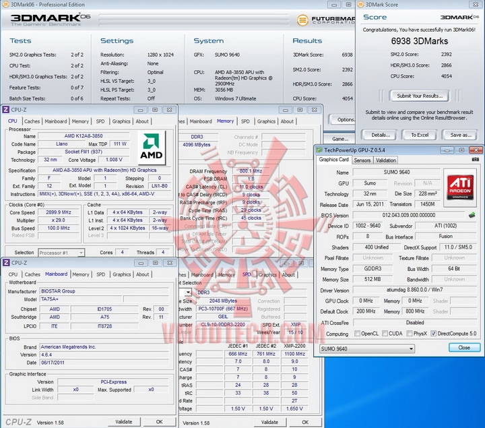Click the Z icon in the Mainboard CPU-Z window title

(x=6, y=263)
